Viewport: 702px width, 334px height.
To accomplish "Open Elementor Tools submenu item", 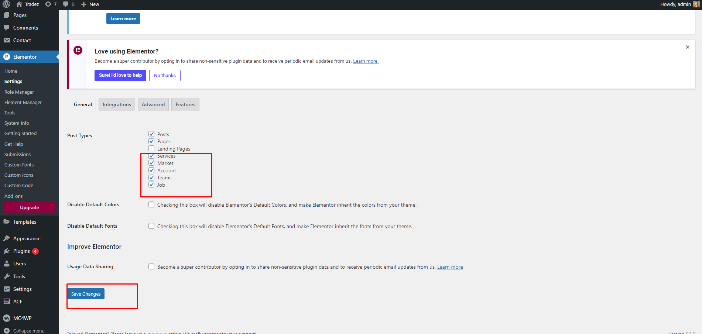I will pyautogui.click(x=10, y=113).
